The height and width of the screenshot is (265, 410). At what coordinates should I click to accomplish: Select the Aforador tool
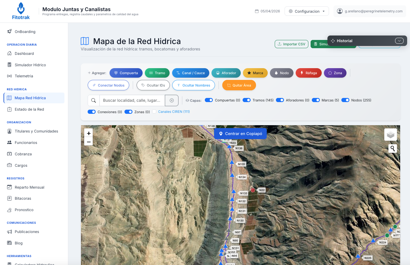point(226,73)
